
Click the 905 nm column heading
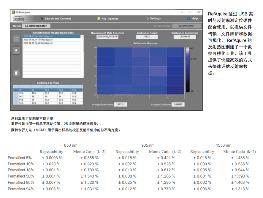148,145
